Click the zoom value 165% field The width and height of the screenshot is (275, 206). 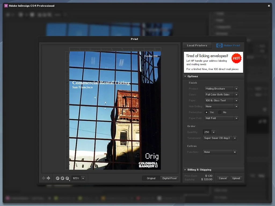(x=76, y=178)
